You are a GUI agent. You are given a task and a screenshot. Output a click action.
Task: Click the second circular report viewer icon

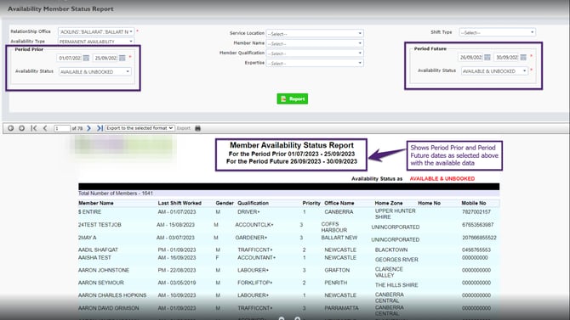click(x=22, y=128)
